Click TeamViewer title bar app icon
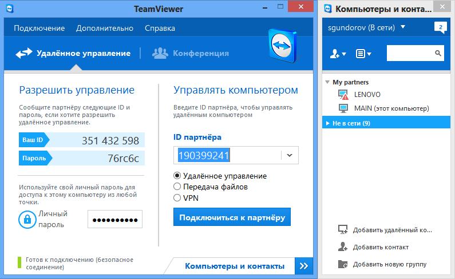The width and height of the screenshot is (455, 279). click(x=10, y=9)
